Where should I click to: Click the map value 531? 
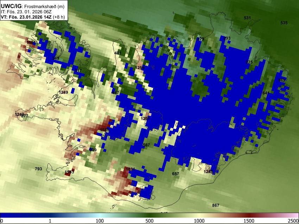(x=247, y=18)
